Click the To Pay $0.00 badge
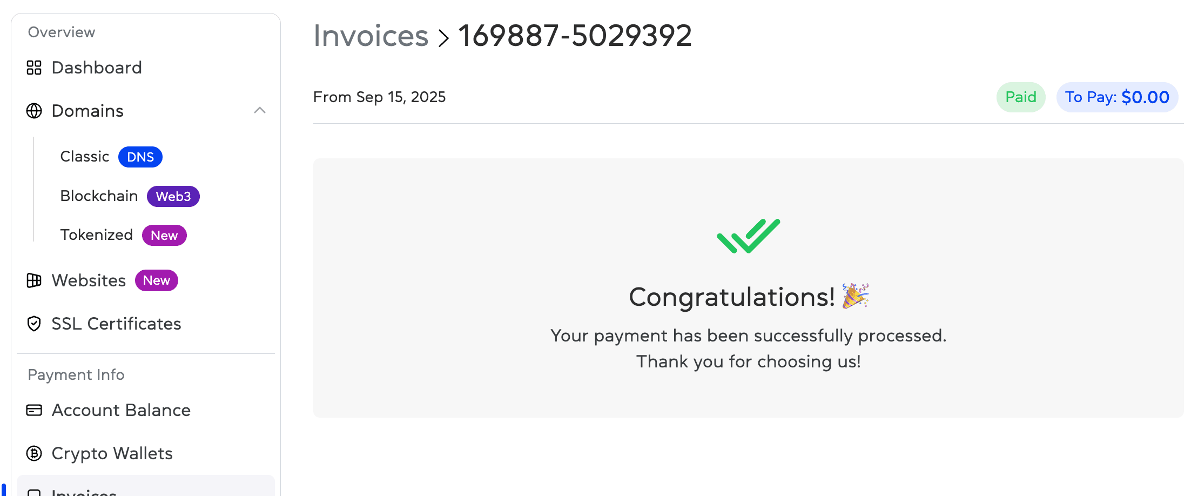Image resolution: width=1198 pixels, height=496 pixels. [x=1116, y=97]
